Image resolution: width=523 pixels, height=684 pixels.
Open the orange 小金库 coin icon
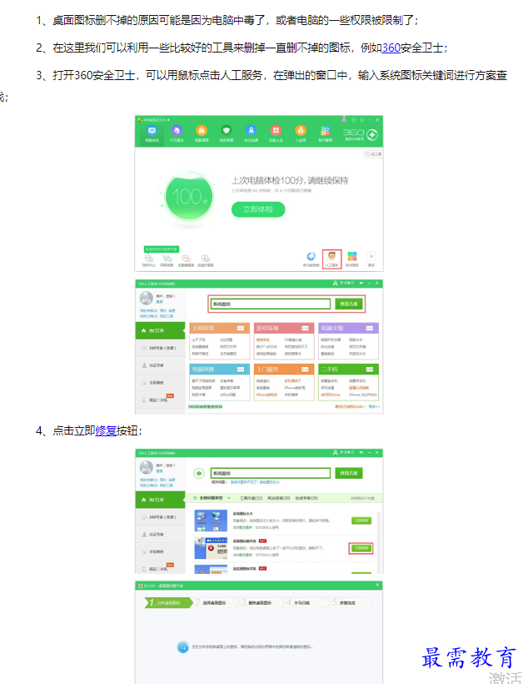click(301, 130)
